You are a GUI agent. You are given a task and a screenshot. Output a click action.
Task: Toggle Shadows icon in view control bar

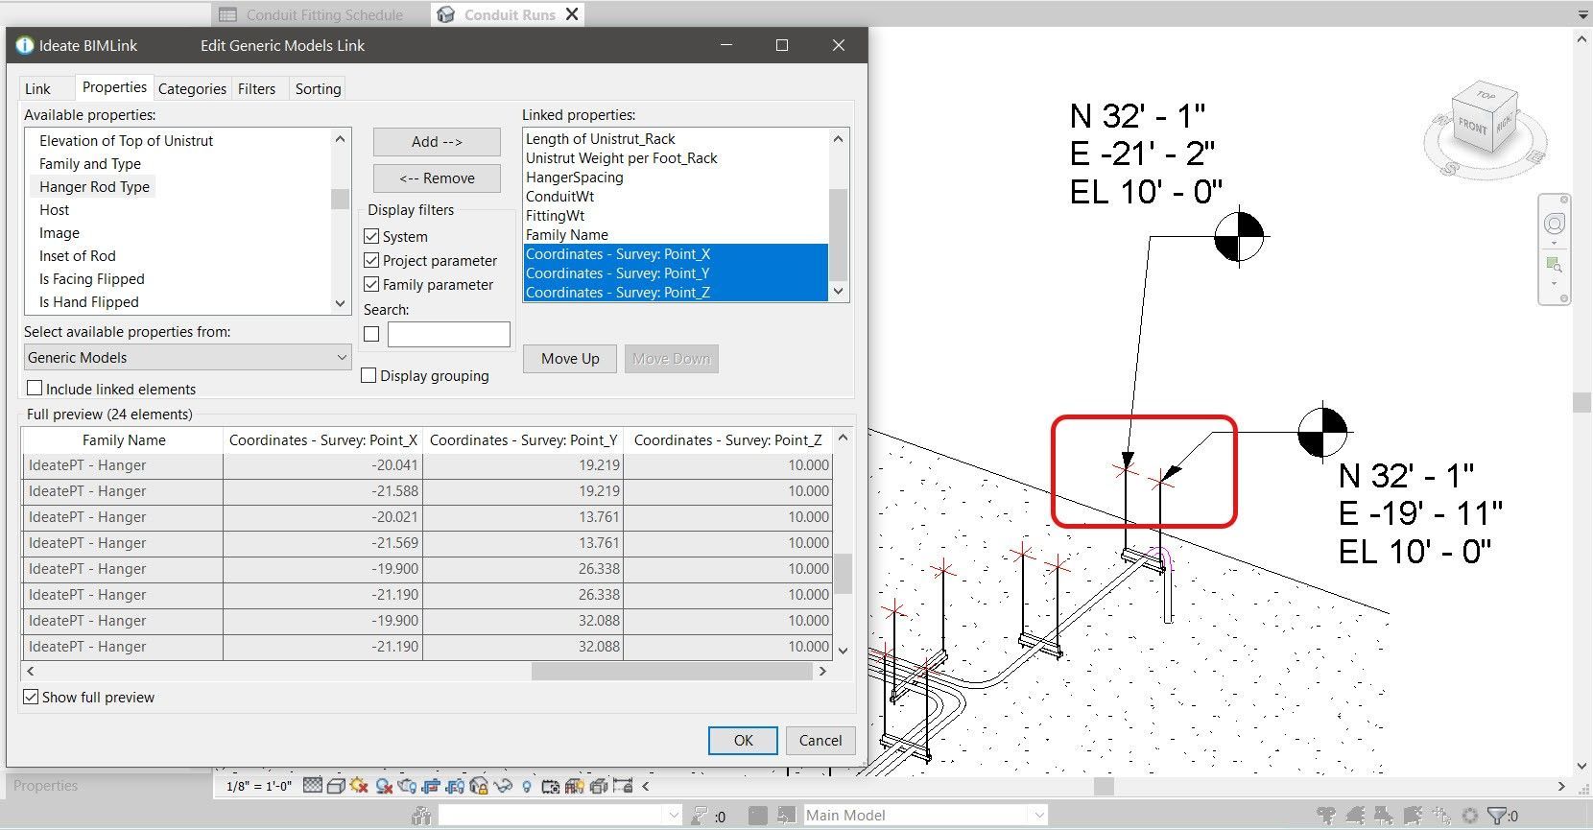coord(384,786)
